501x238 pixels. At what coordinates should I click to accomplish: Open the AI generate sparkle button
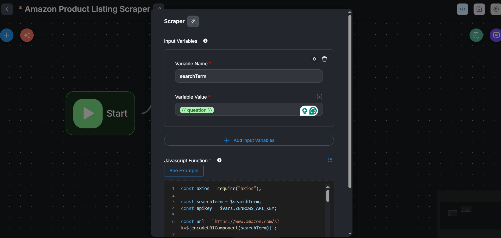coord(27,35)
